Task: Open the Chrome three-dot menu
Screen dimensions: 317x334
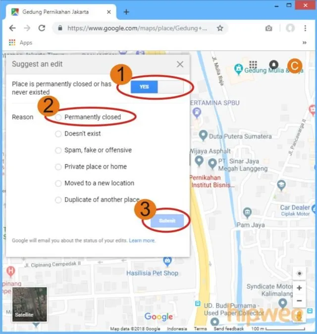Action: [305, 28]
